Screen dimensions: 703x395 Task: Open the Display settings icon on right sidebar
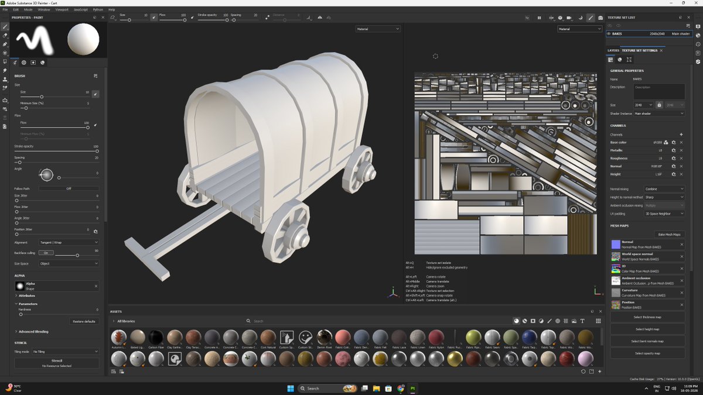(x=698, y=26)
